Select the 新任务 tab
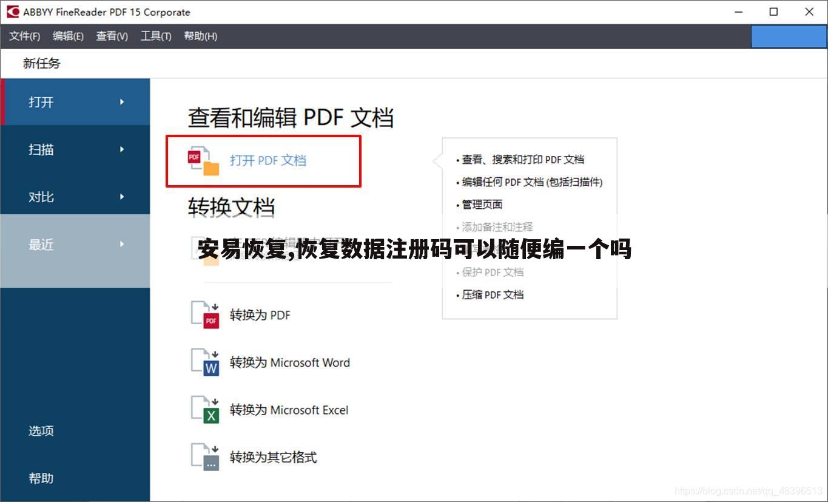 point(42,63)
